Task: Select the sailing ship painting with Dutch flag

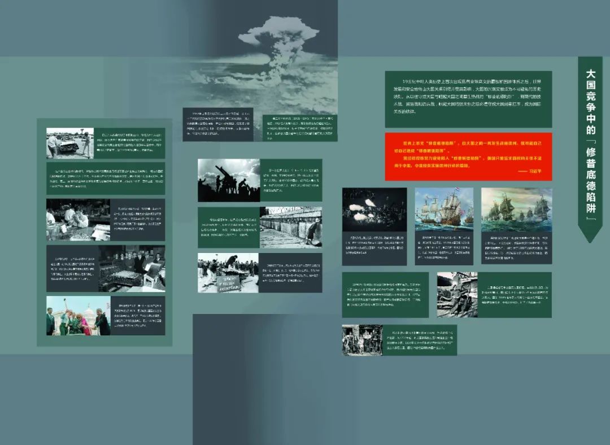Action: tap(444, 210)
